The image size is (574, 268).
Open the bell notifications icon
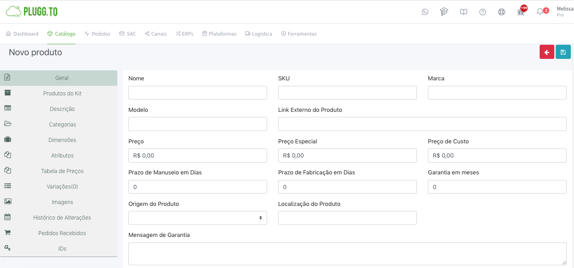[540, 12]
